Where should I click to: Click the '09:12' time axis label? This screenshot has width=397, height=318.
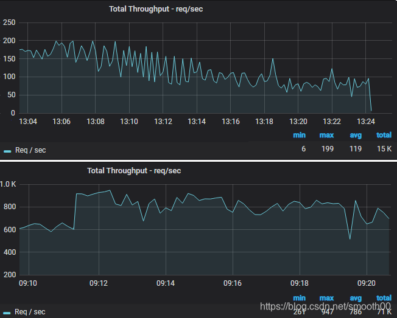[99, 283]
